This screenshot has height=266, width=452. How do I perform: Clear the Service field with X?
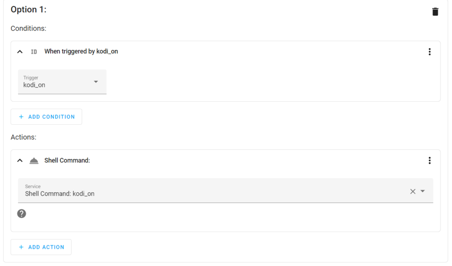coord(413,191)
